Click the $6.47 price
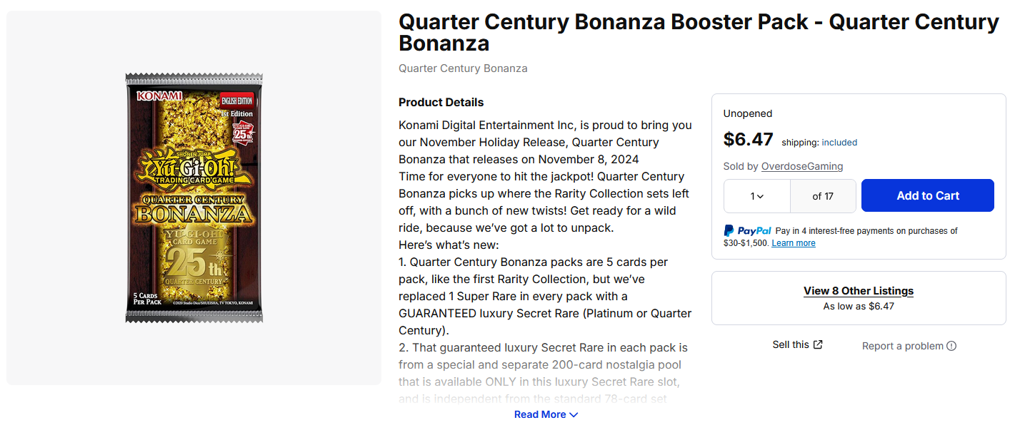Image resolution: width=1015 pixels, height=425 pixels. [x=748, y=138]
